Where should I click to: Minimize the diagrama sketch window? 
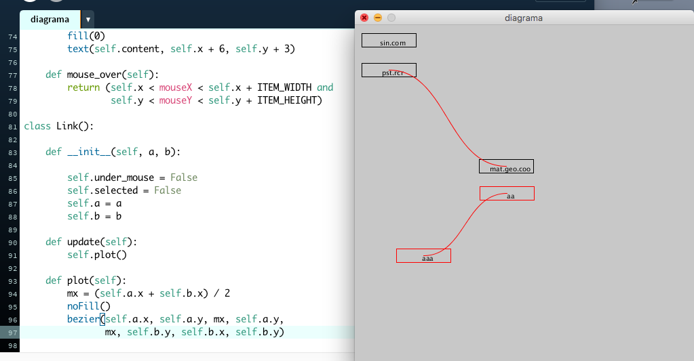tap(378, 18)
